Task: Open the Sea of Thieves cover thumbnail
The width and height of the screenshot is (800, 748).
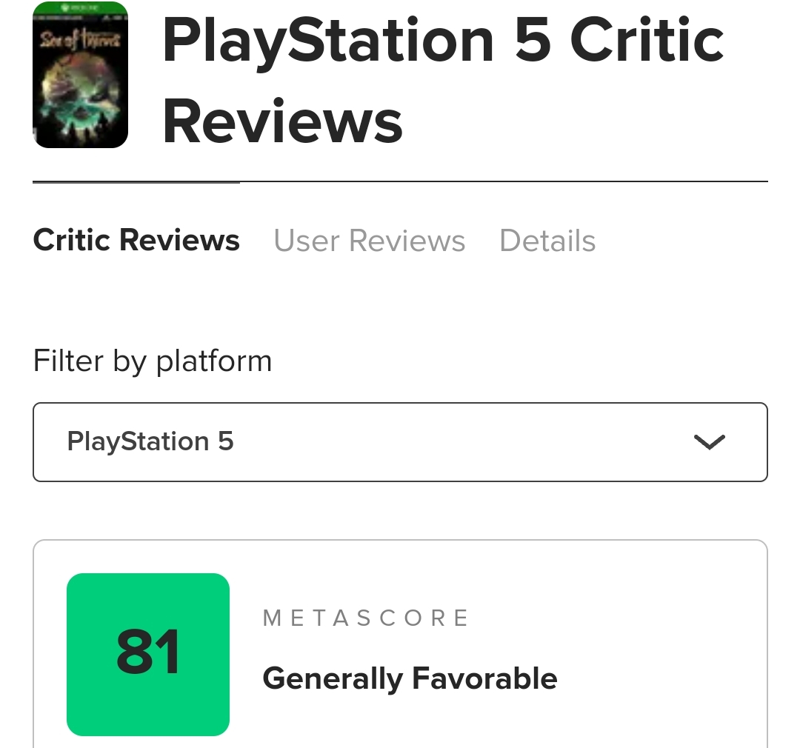Action: [x=80, y=75]
